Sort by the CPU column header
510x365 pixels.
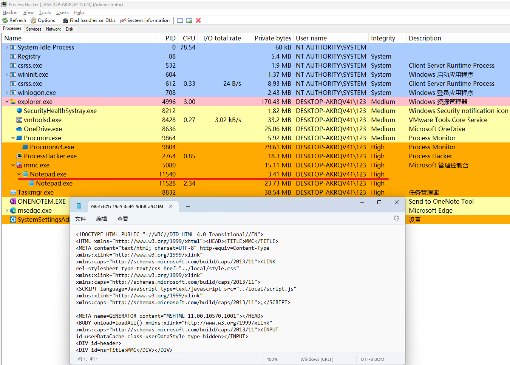tap(187, 38)
